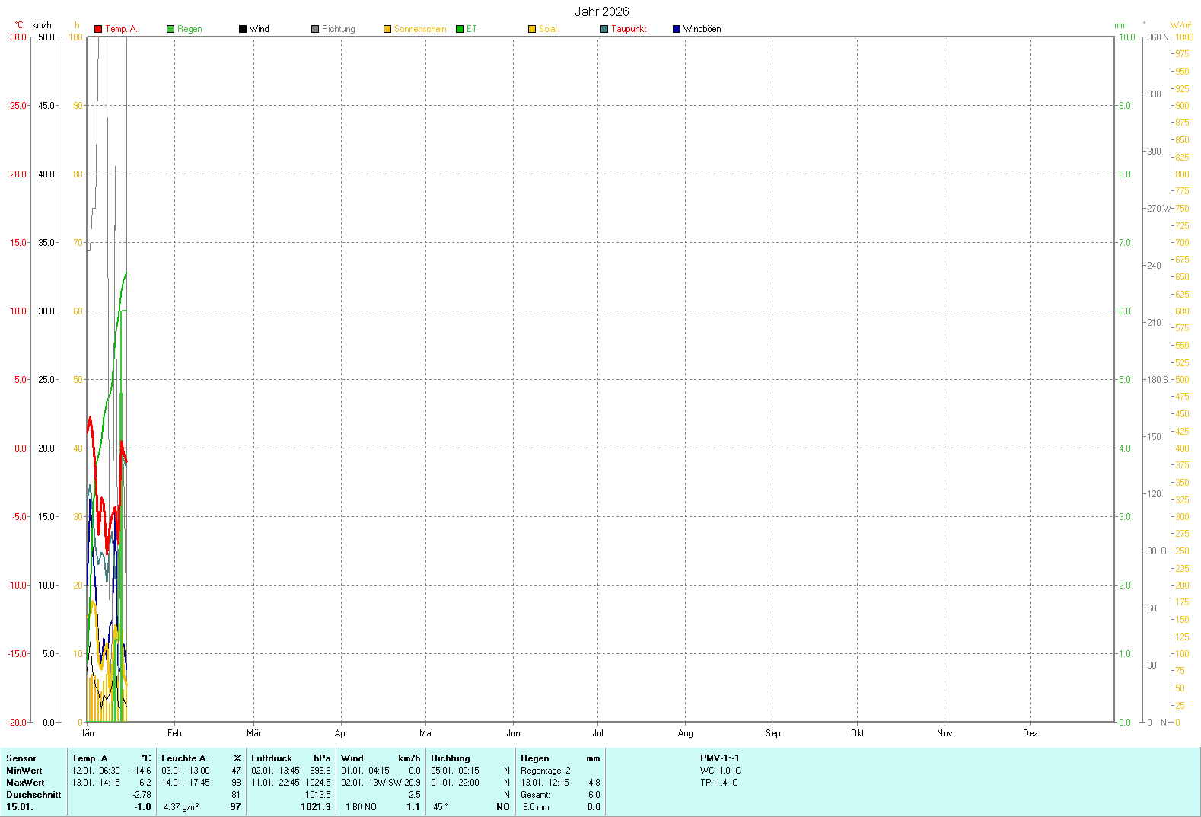Click the Jahr 2026 chart title

click(601, 11)
